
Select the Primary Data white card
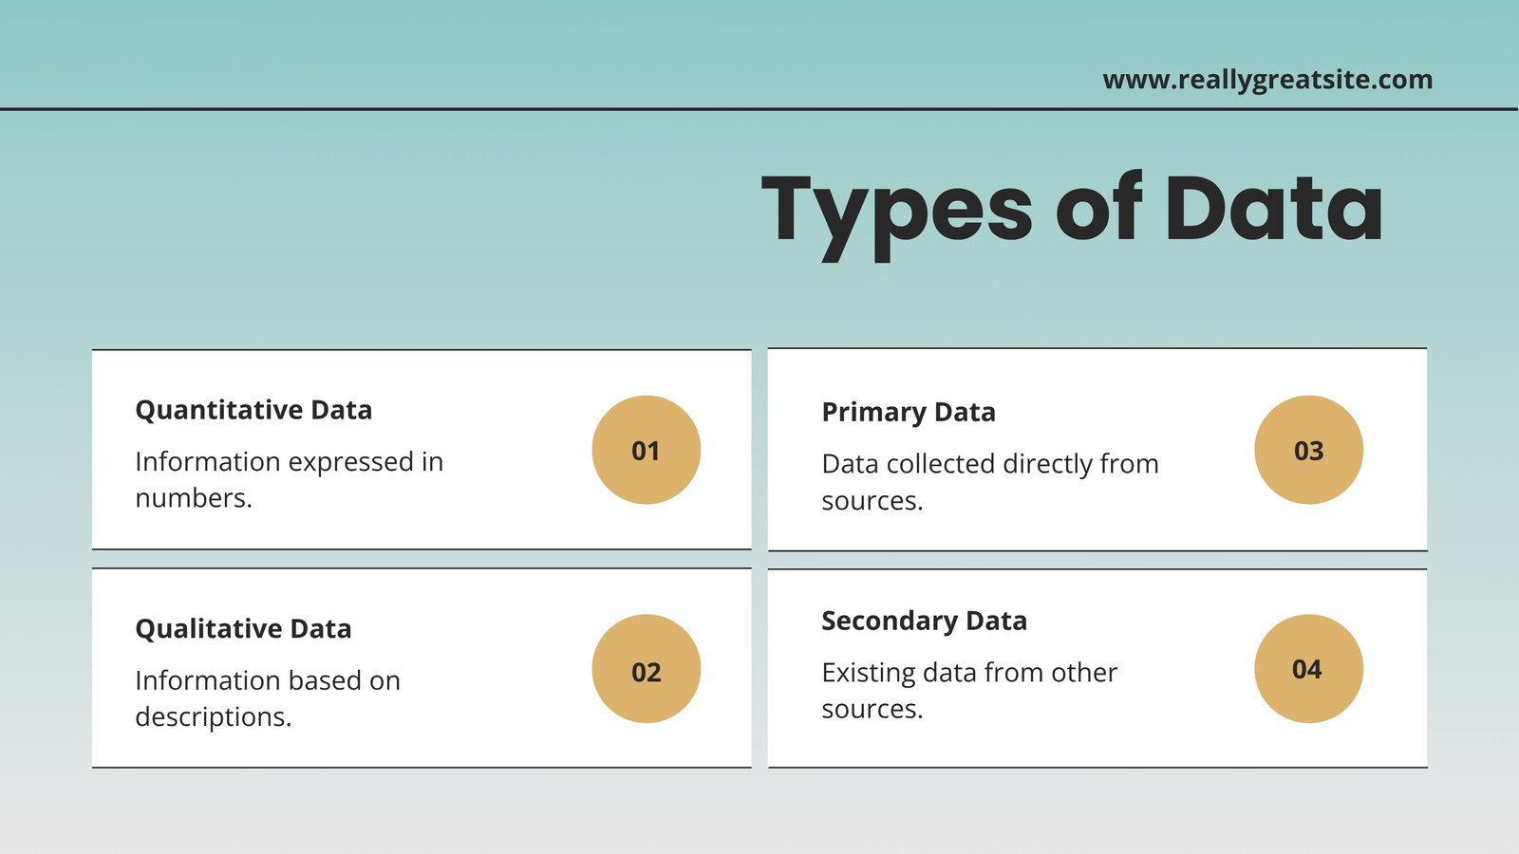tap(1097, 450)
